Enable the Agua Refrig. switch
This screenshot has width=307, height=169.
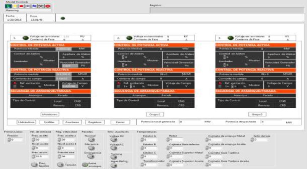(114, 165)
